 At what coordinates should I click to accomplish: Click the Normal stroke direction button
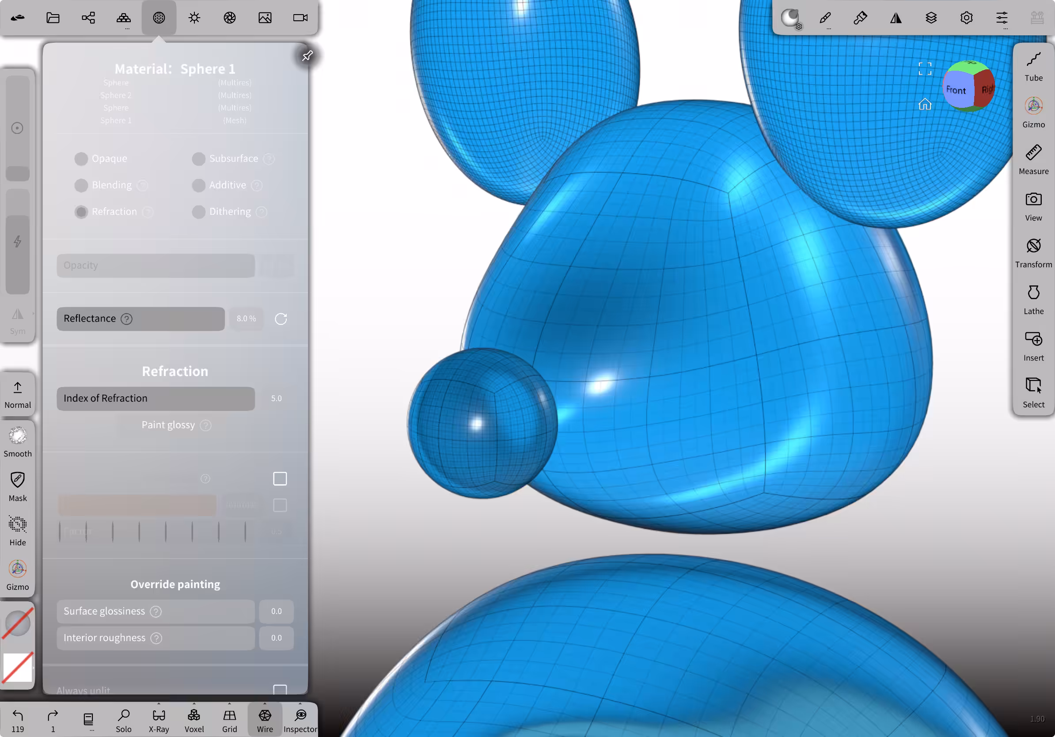(18, 394)
